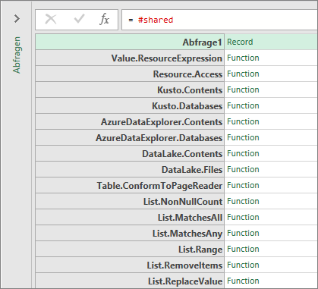Screen dimensions: 318x289
Task: Open the Function link for List.Range
Action: (243, 249)
